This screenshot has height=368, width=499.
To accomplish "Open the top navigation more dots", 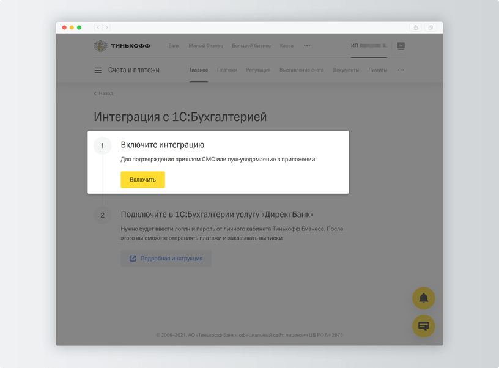I will [x=307, y=46].
